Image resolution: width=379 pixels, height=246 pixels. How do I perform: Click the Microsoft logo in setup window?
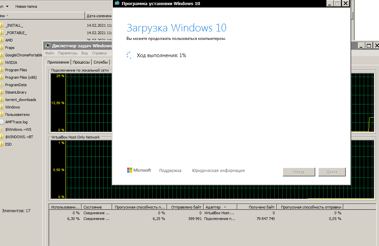click(139, 170)
